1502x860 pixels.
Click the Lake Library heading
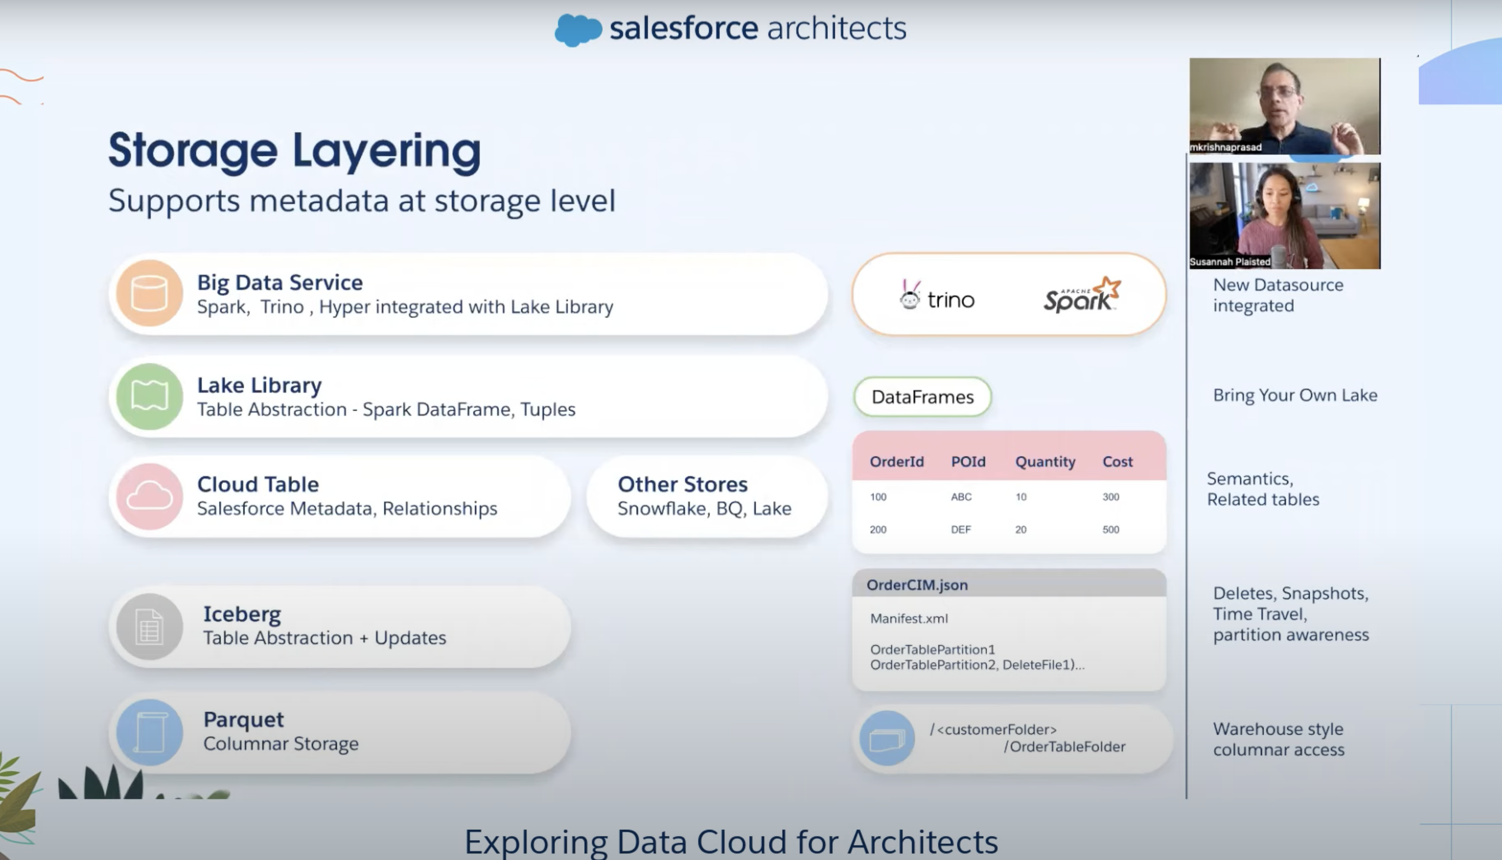[x=260, y=385]
